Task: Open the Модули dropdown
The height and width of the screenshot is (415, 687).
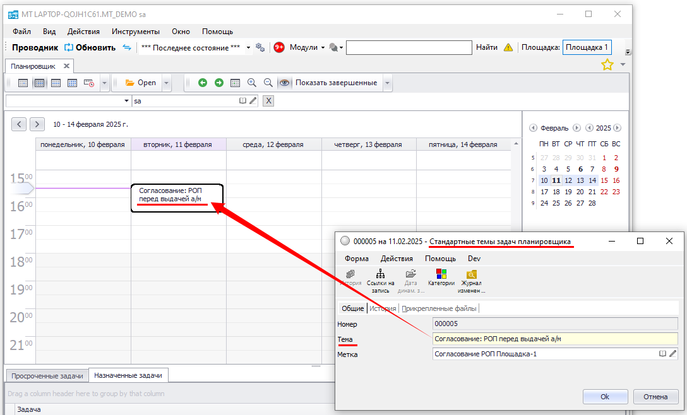Action: click(x=306, y=47)
